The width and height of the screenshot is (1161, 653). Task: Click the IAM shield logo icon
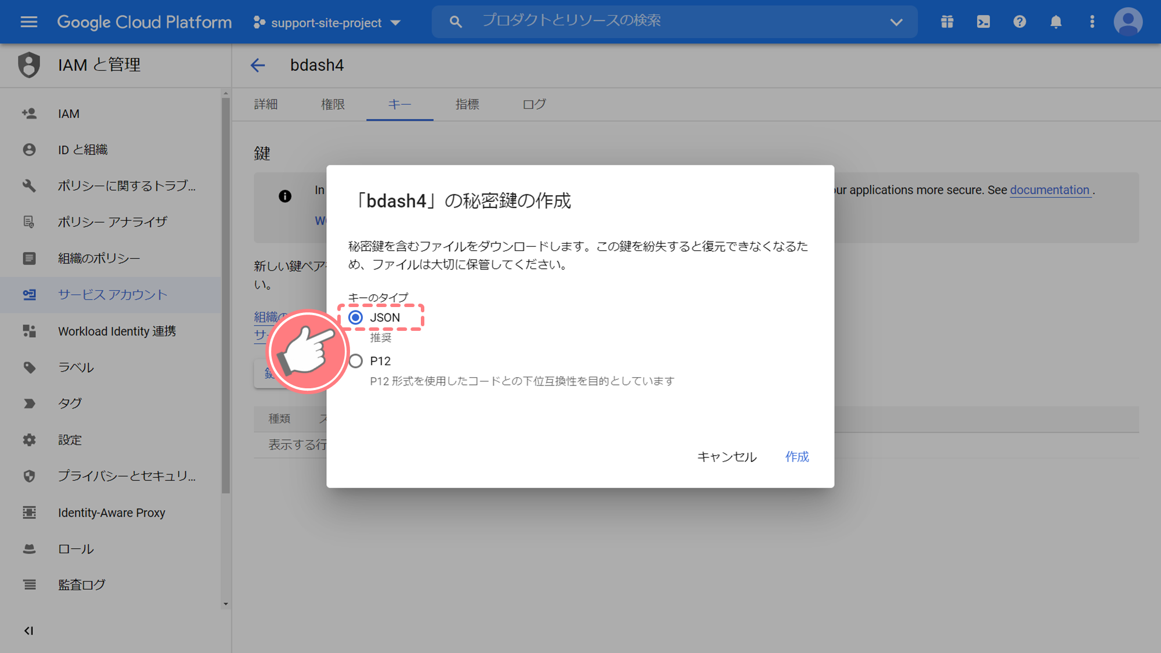(x=29, y=65)
